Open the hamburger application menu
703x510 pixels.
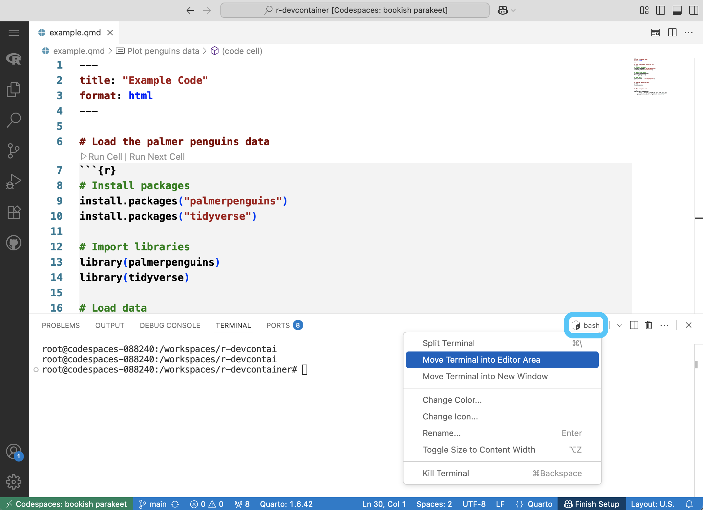tap(14, 33)
